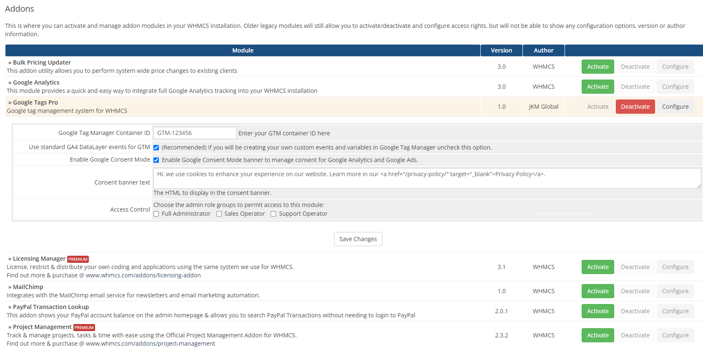Activate the Bulk Pricing Updater addon
Screen dimensions: 703x349
598,67
